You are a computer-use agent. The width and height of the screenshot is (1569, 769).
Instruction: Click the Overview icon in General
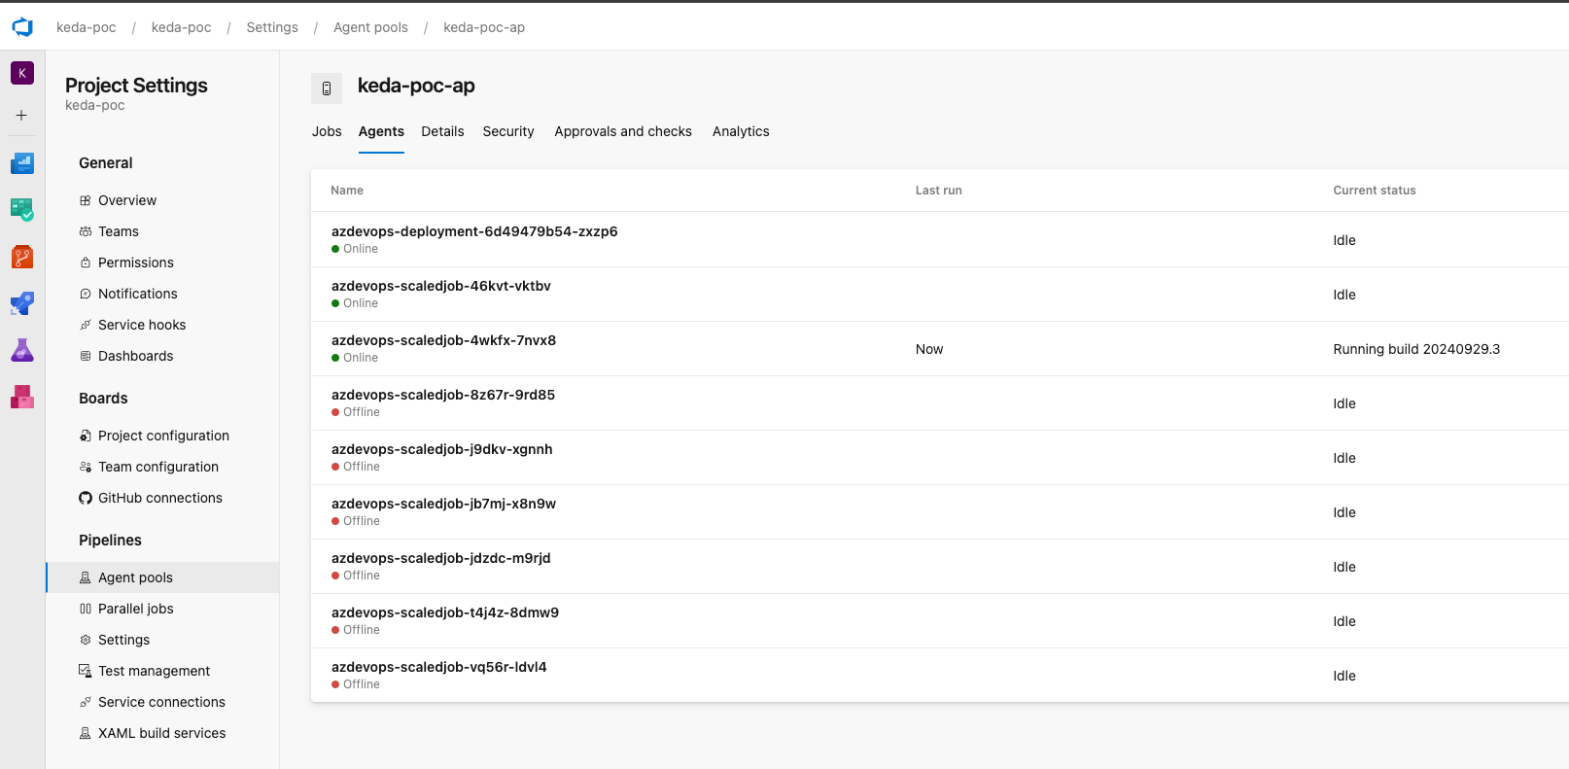pyautogui.click(x=86, y=200)
